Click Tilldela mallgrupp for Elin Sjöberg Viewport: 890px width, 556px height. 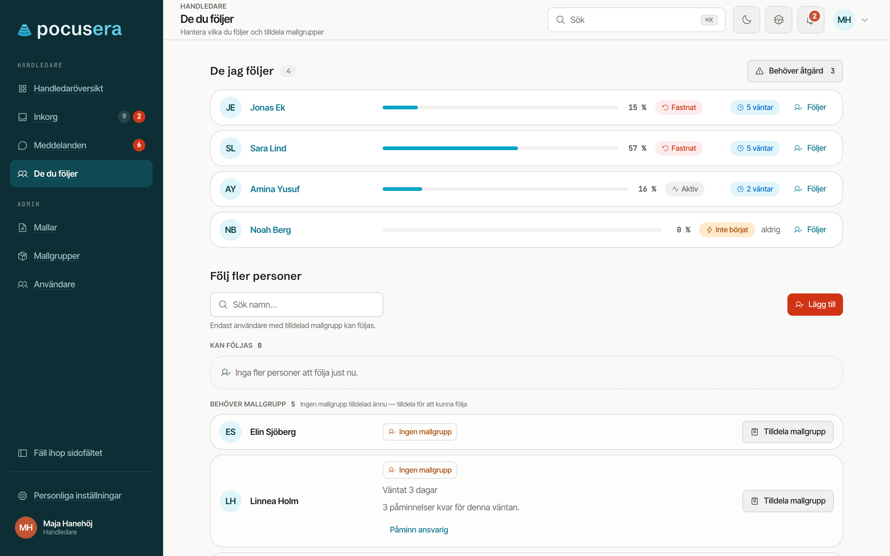(x=788, y=432)
